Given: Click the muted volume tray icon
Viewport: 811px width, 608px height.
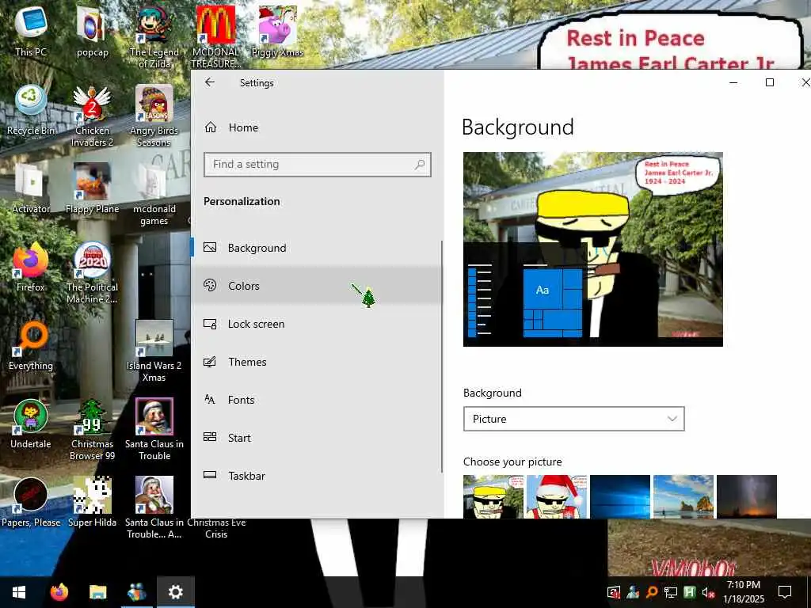Looking at the screenshot, I should click(708, 592).
